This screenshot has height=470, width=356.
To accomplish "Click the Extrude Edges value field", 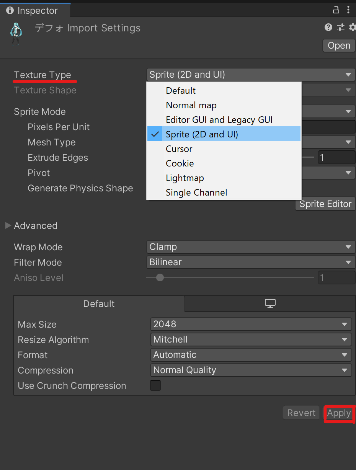I will pyautogui.click(x=336, y=158).
